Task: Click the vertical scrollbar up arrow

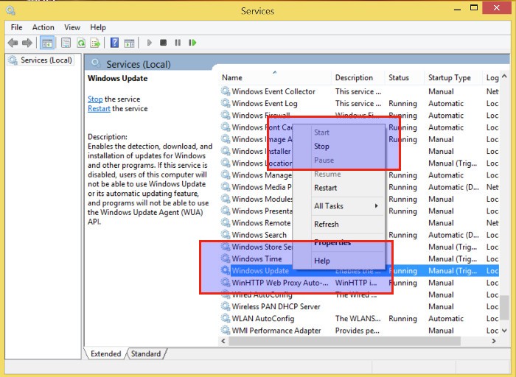Action: coord(504,77)
